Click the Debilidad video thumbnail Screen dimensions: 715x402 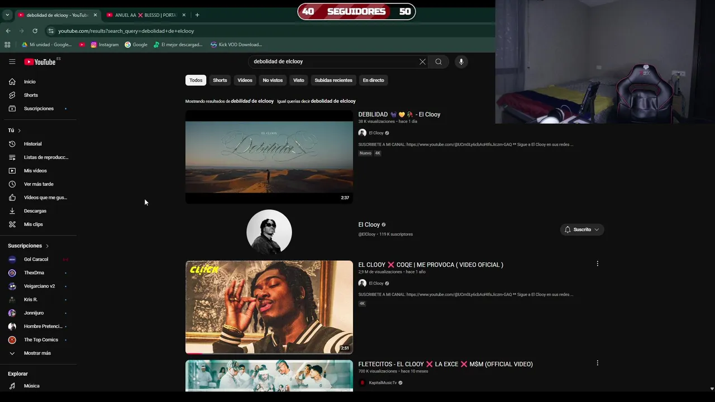[269, 157]
